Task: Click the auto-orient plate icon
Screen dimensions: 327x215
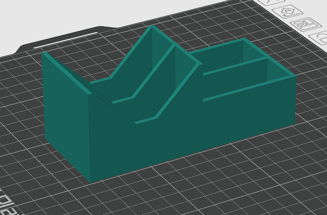Action: [x=288, y=12]
